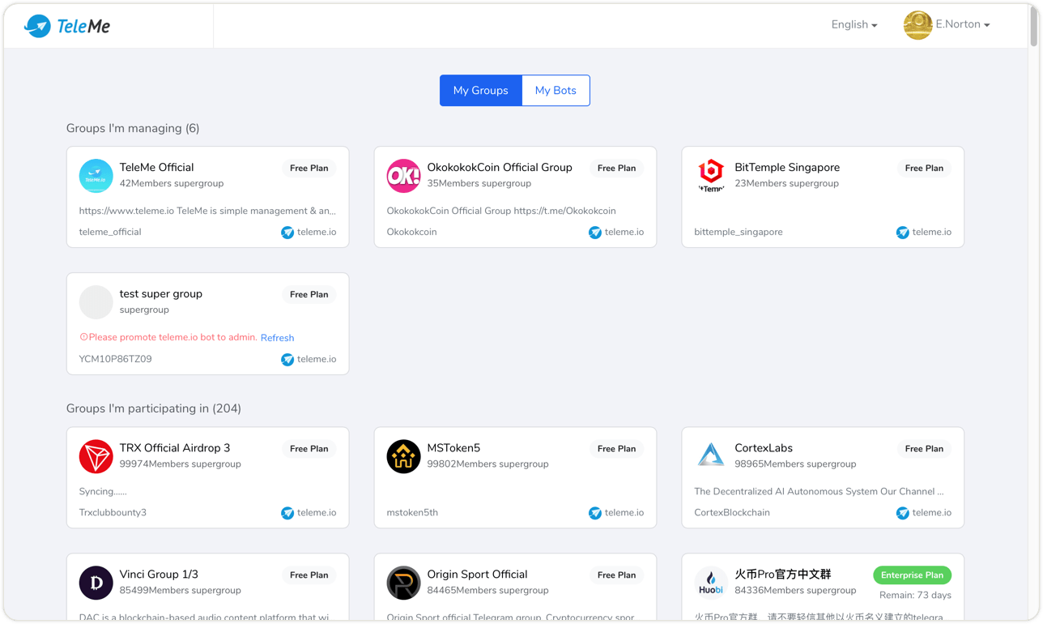Click the green Enterprise Plan badge
This screenshot has height=624, width=1043.
pos(912,575)
